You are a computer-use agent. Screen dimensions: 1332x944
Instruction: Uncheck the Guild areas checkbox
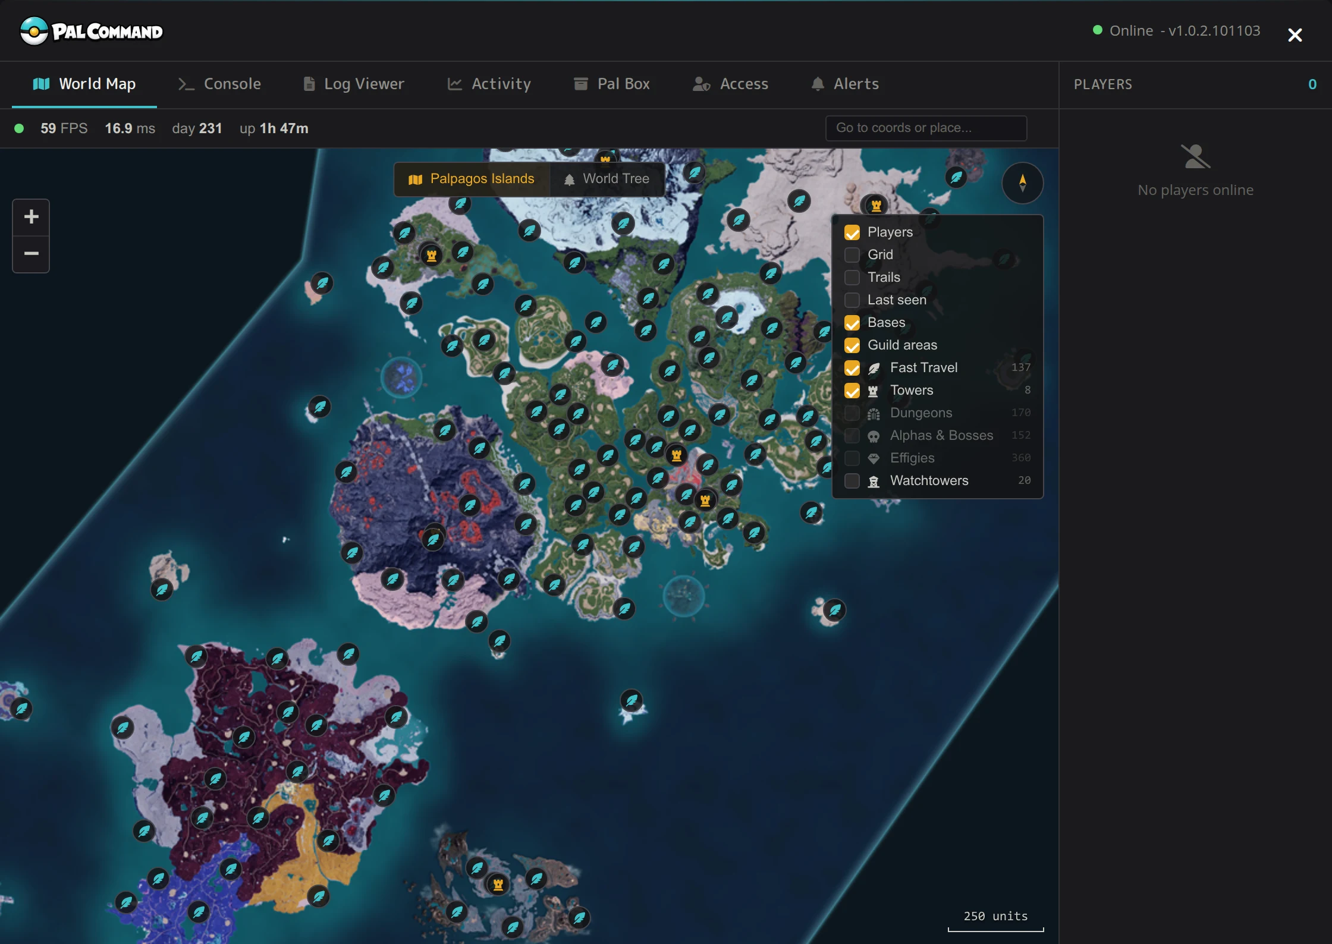(852, 345)
